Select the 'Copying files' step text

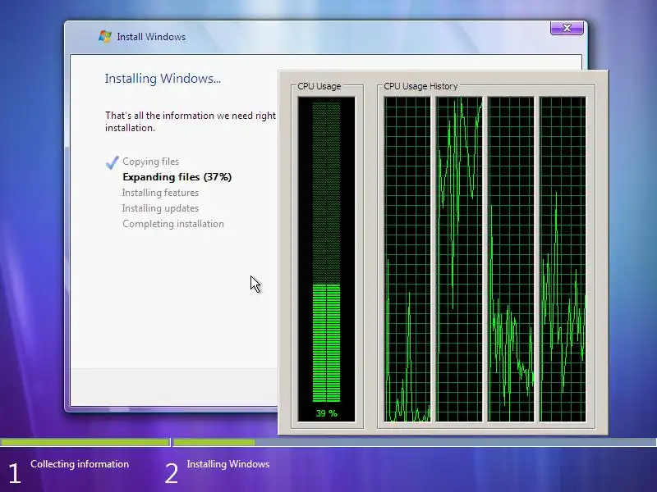(151, 162)
